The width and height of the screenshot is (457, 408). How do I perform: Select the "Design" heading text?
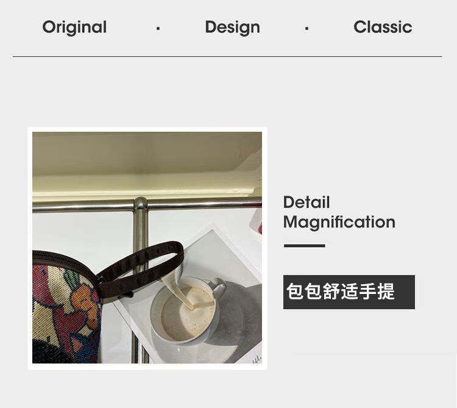tap(232, 27)
